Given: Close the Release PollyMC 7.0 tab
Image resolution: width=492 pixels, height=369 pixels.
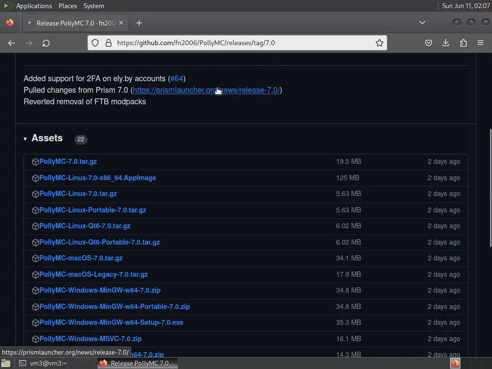Looking at the screenshot, I should (x=121, y=23).
